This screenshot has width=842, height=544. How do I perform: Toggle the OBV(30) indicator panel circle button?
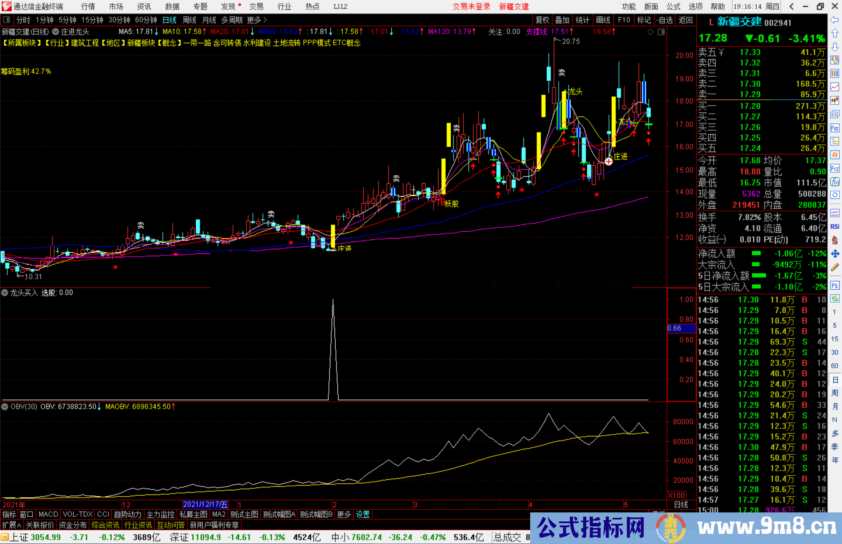tap(5, 406)
